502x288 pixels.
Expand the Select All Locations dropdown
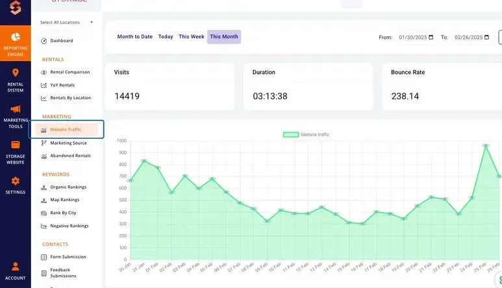coord(66,22)
